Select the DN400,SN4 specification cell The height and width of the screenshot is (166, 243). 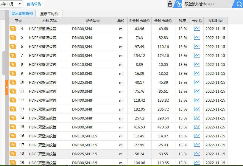click(x=93, y=38)
